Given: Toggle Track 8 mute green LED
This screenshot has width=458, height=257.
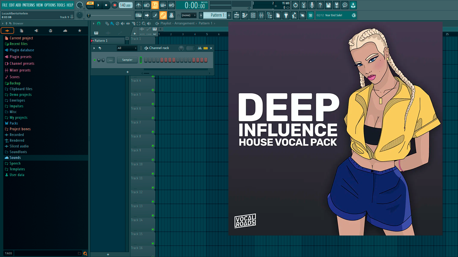Looking at the screenshot, I should (153, 146).
